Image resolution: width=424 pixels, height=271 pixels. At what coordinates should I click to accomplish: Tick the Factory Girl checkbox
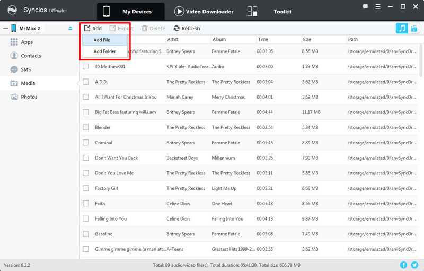click(86, 188)
